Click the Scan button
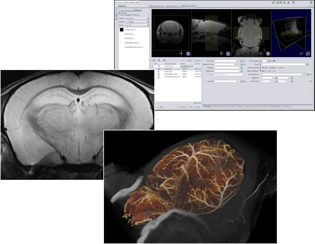This screenshot has width=315, height=244. [190, 107]
